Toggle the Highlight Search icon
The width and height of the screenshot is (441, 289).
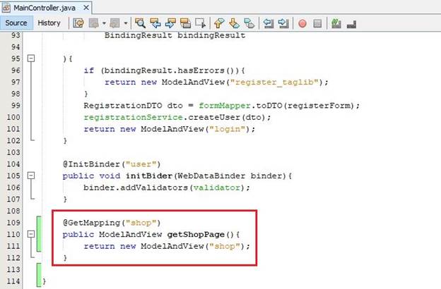click(x=186, y=23)
